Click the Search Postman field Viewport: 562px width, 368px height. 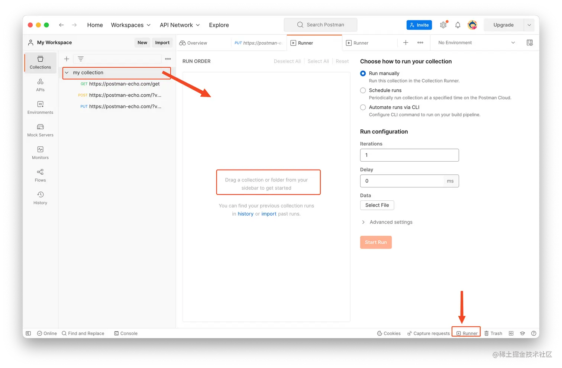click(320, 25)
